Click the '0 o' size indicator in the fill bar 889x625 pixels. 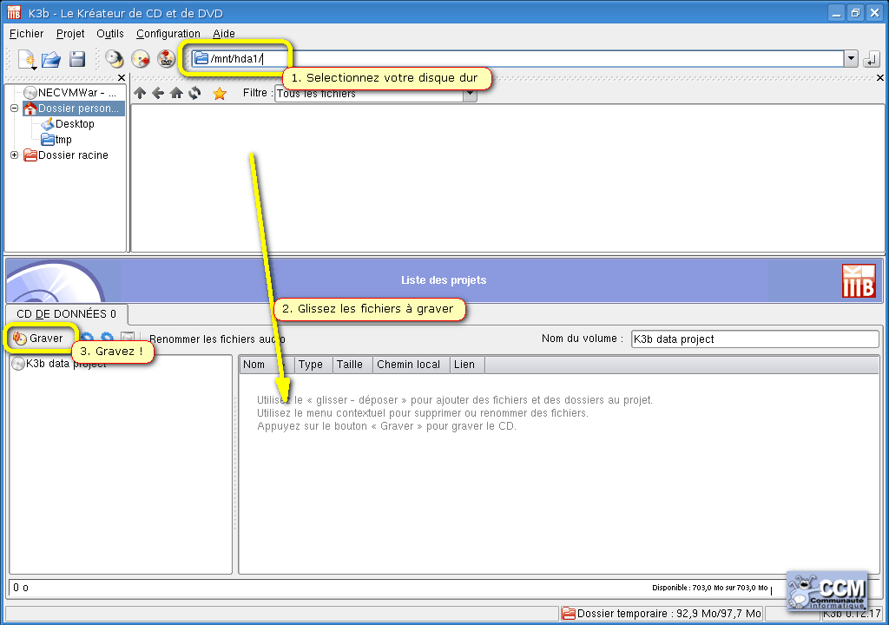(x=21, y=588)
